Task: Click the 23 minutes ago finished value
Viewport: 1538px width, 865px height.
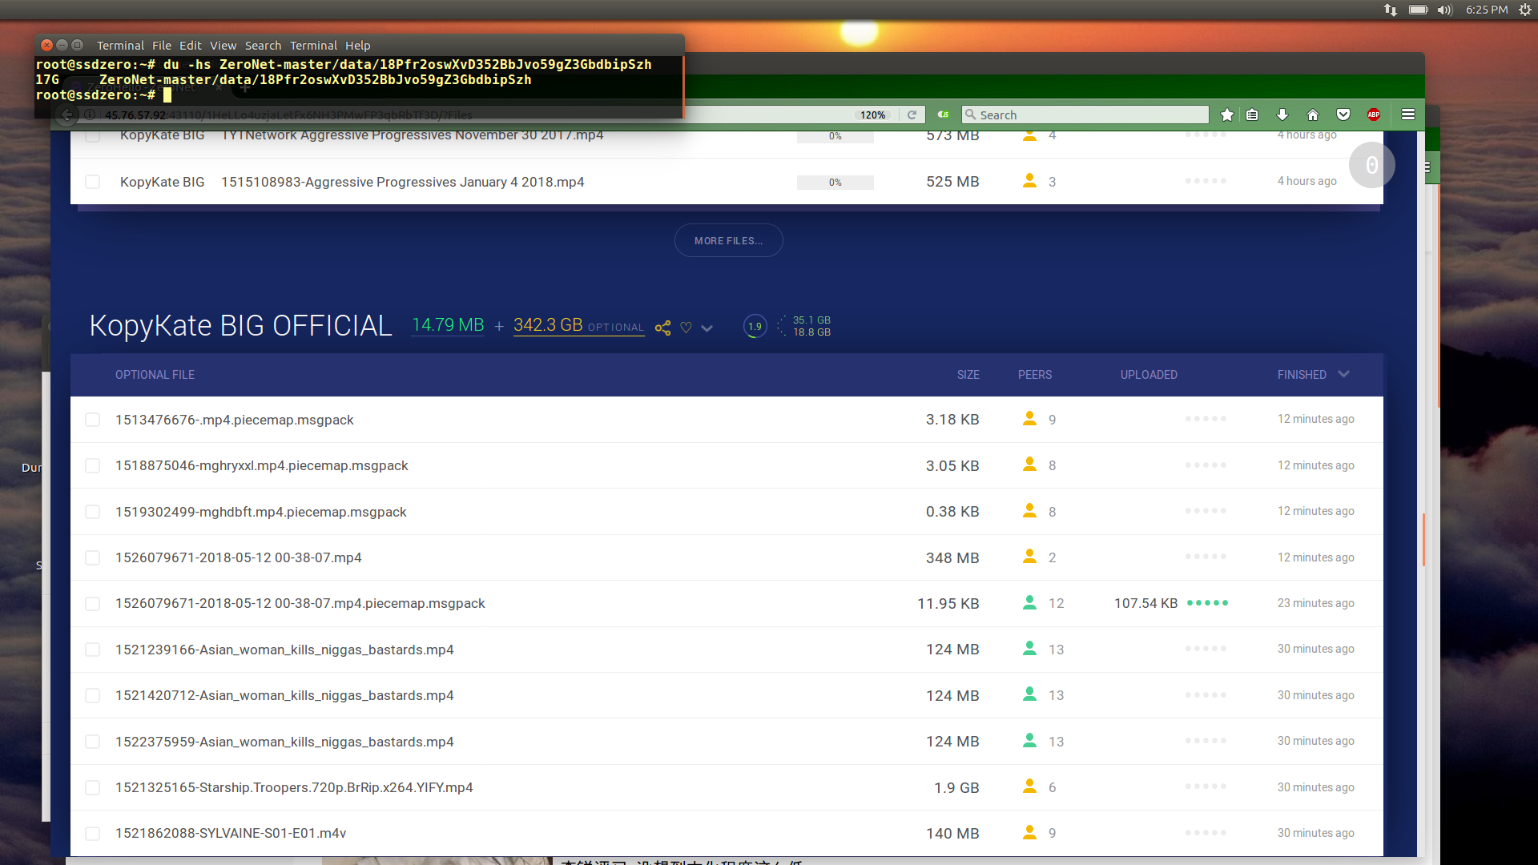Action: pyautogui.click(x=1315, y=603)
